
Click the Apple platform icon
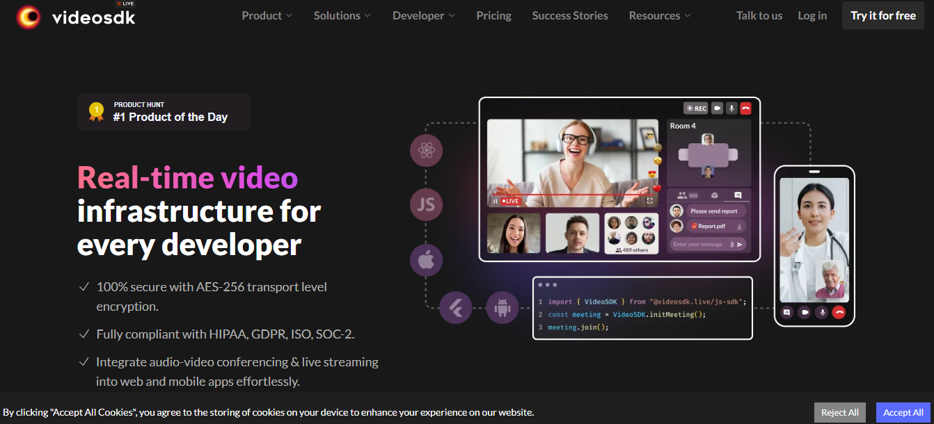(426, 261)
